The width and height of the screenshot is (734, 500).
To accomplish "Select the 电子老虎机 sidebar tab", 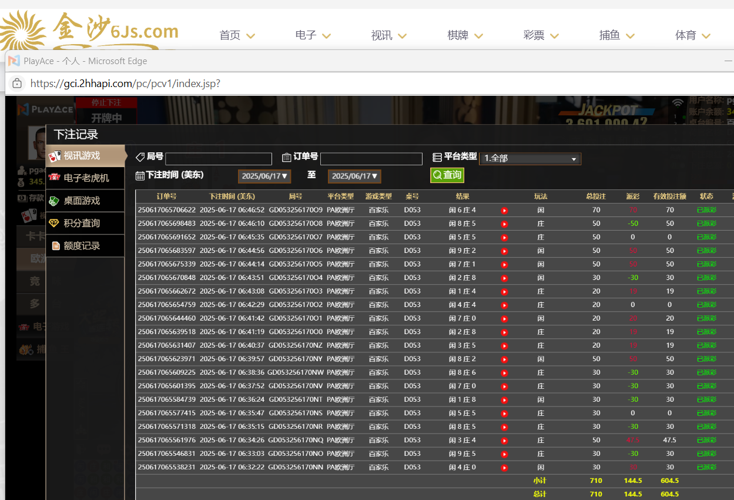I will pos(86,178).
